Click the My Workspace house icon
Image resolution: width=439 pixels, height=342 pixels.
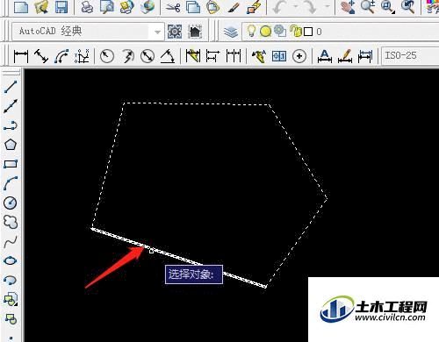coord(195,32)
